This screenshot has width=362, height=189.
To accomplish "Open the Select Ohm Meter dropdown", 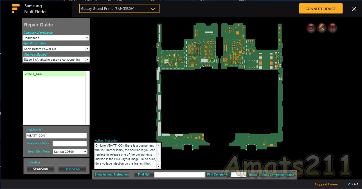I will (85, 152).
